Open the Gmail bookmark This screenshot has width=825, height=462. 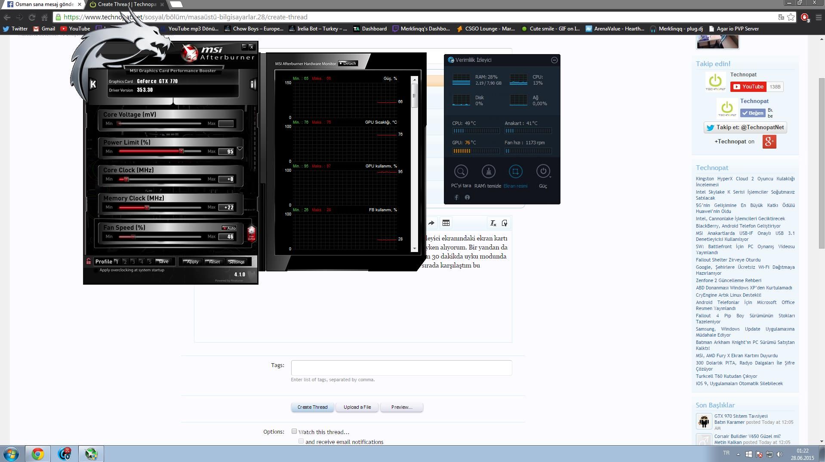[x=44, y=29]
